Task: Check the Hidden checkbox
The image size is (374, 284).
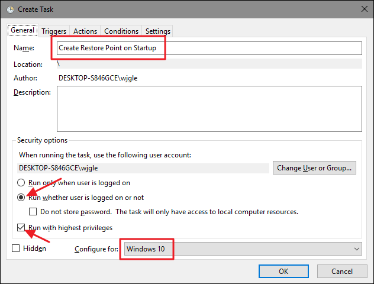Action: (x=16, y=249)
